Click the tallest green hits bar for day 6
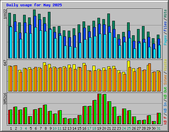This screenshot has height=132, width=169. click(34, 13)
